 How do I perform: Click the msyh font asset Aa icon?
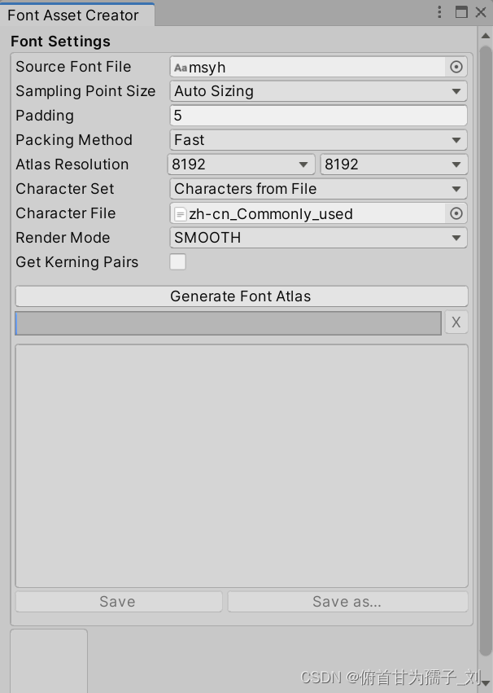coord(181,67)
